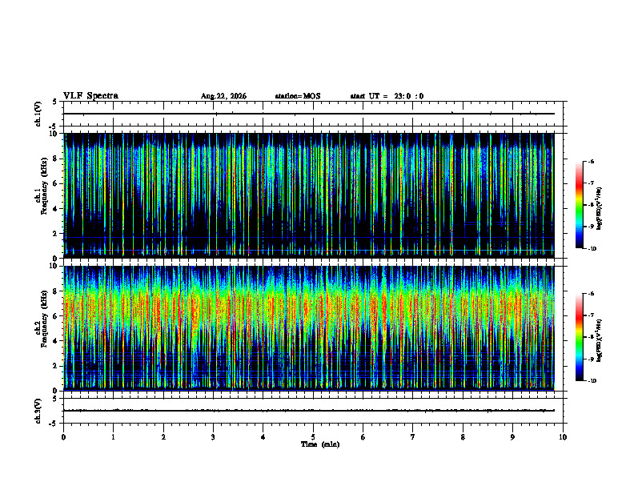Click the 3 minute tick label
The height and width of the screenshot is (490, 634).
pyautogui.click(x=213, y=437)
